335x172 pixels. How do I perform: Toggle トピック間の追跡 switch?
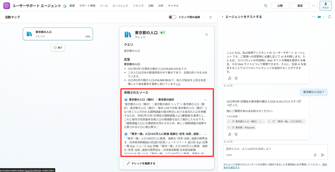point(172,17)
